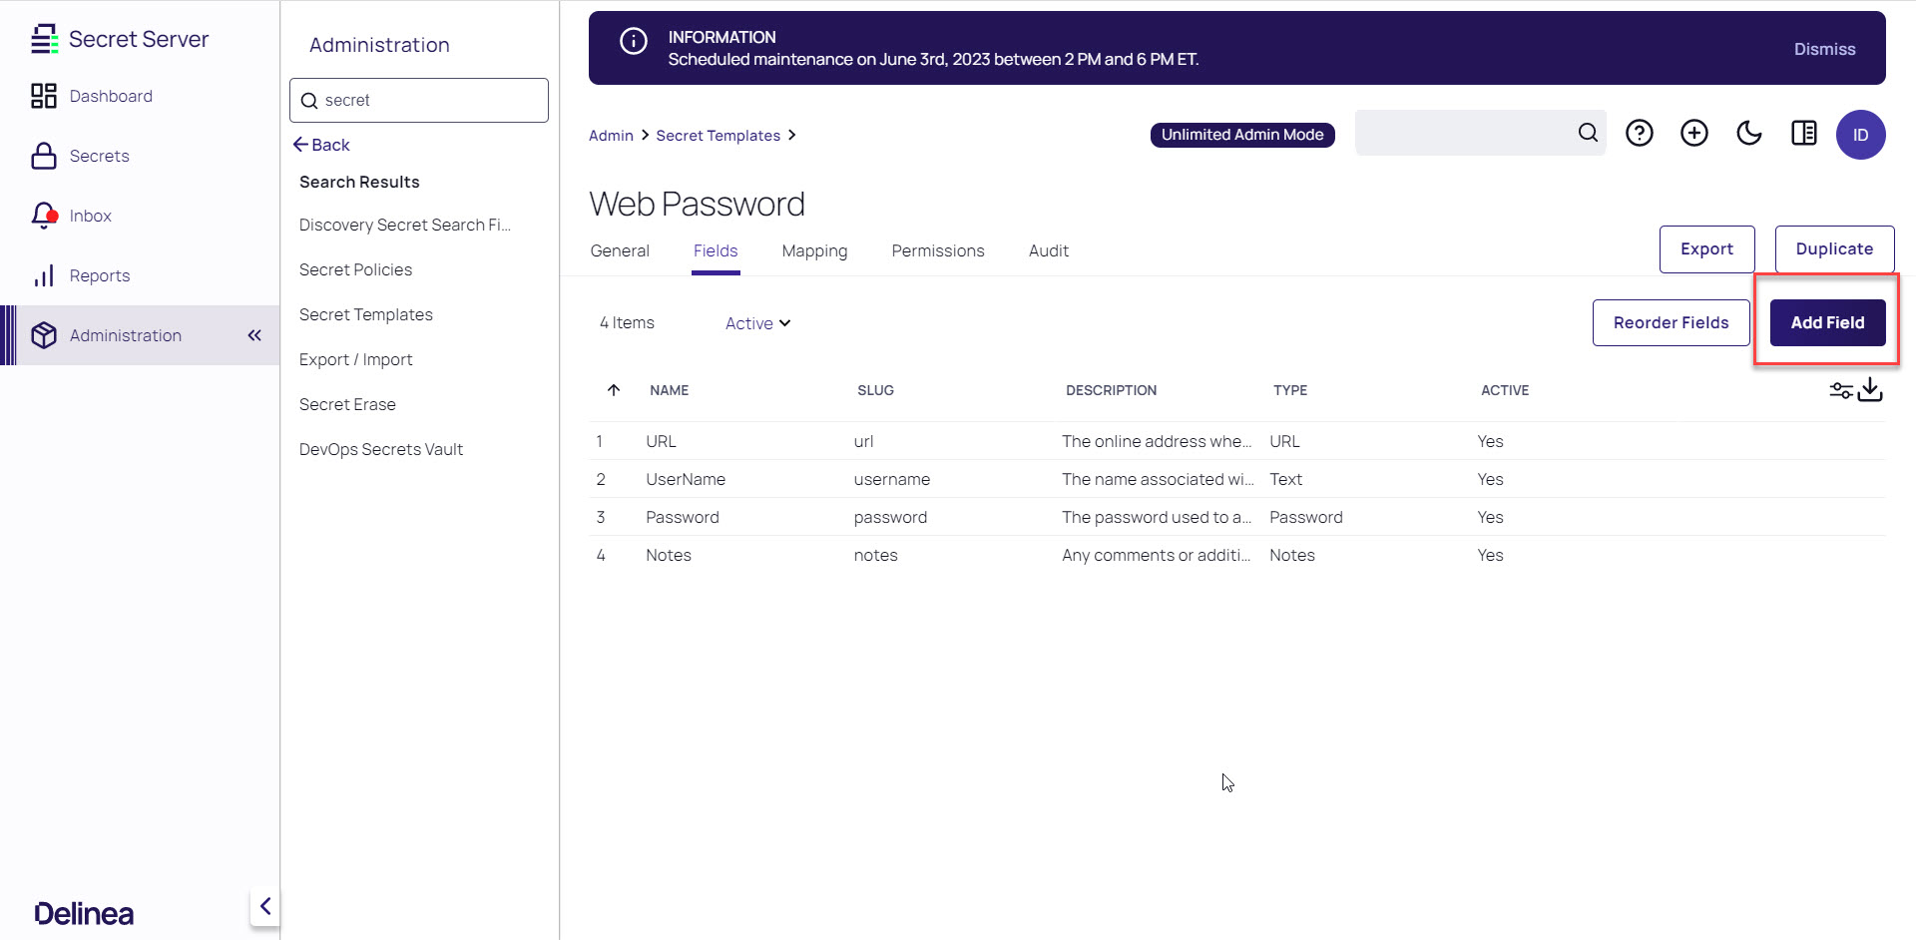Select the Fields tab
The width and height of the screenshot is (1916, 940).
click(x=716, y=250)
